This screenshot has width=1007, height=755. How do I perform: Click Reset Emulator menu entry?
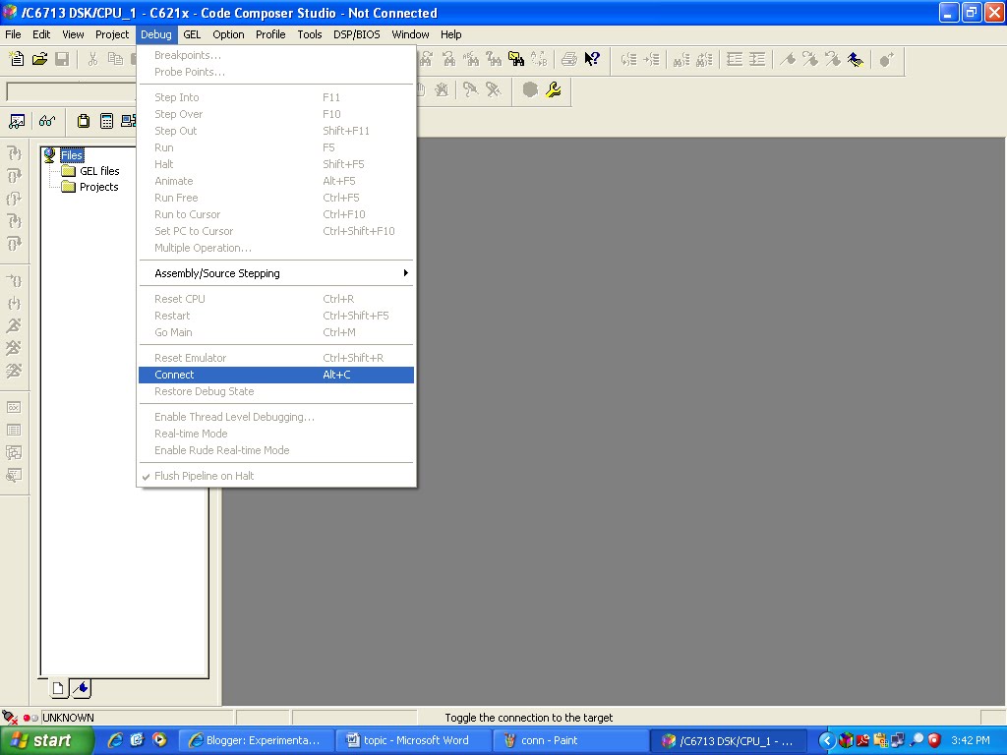[276, 358]
